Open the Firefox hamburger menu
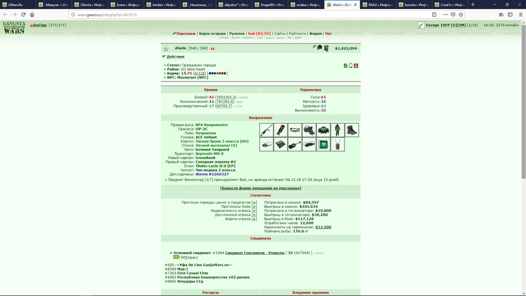The width and height of the screenshot is (526, 296). 521,14
